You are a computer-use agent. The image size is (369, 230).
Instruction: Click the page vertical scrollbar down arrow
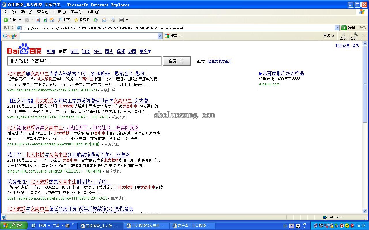coord(365,211)
